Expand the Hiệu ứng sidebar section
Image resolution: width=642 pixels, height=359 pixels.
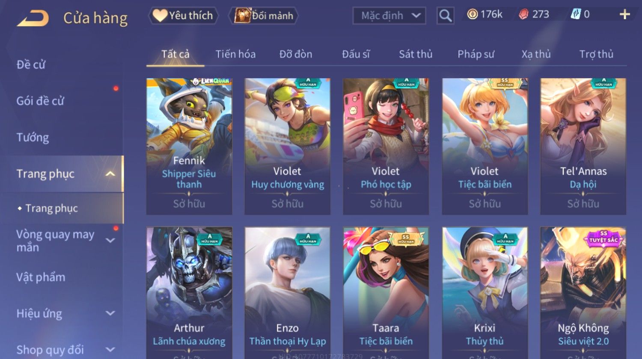pos(110,313)
